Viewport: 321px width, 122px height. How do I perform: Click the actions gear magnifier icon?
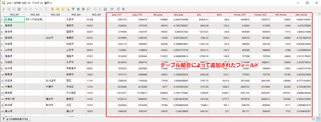tap(124, 9)
